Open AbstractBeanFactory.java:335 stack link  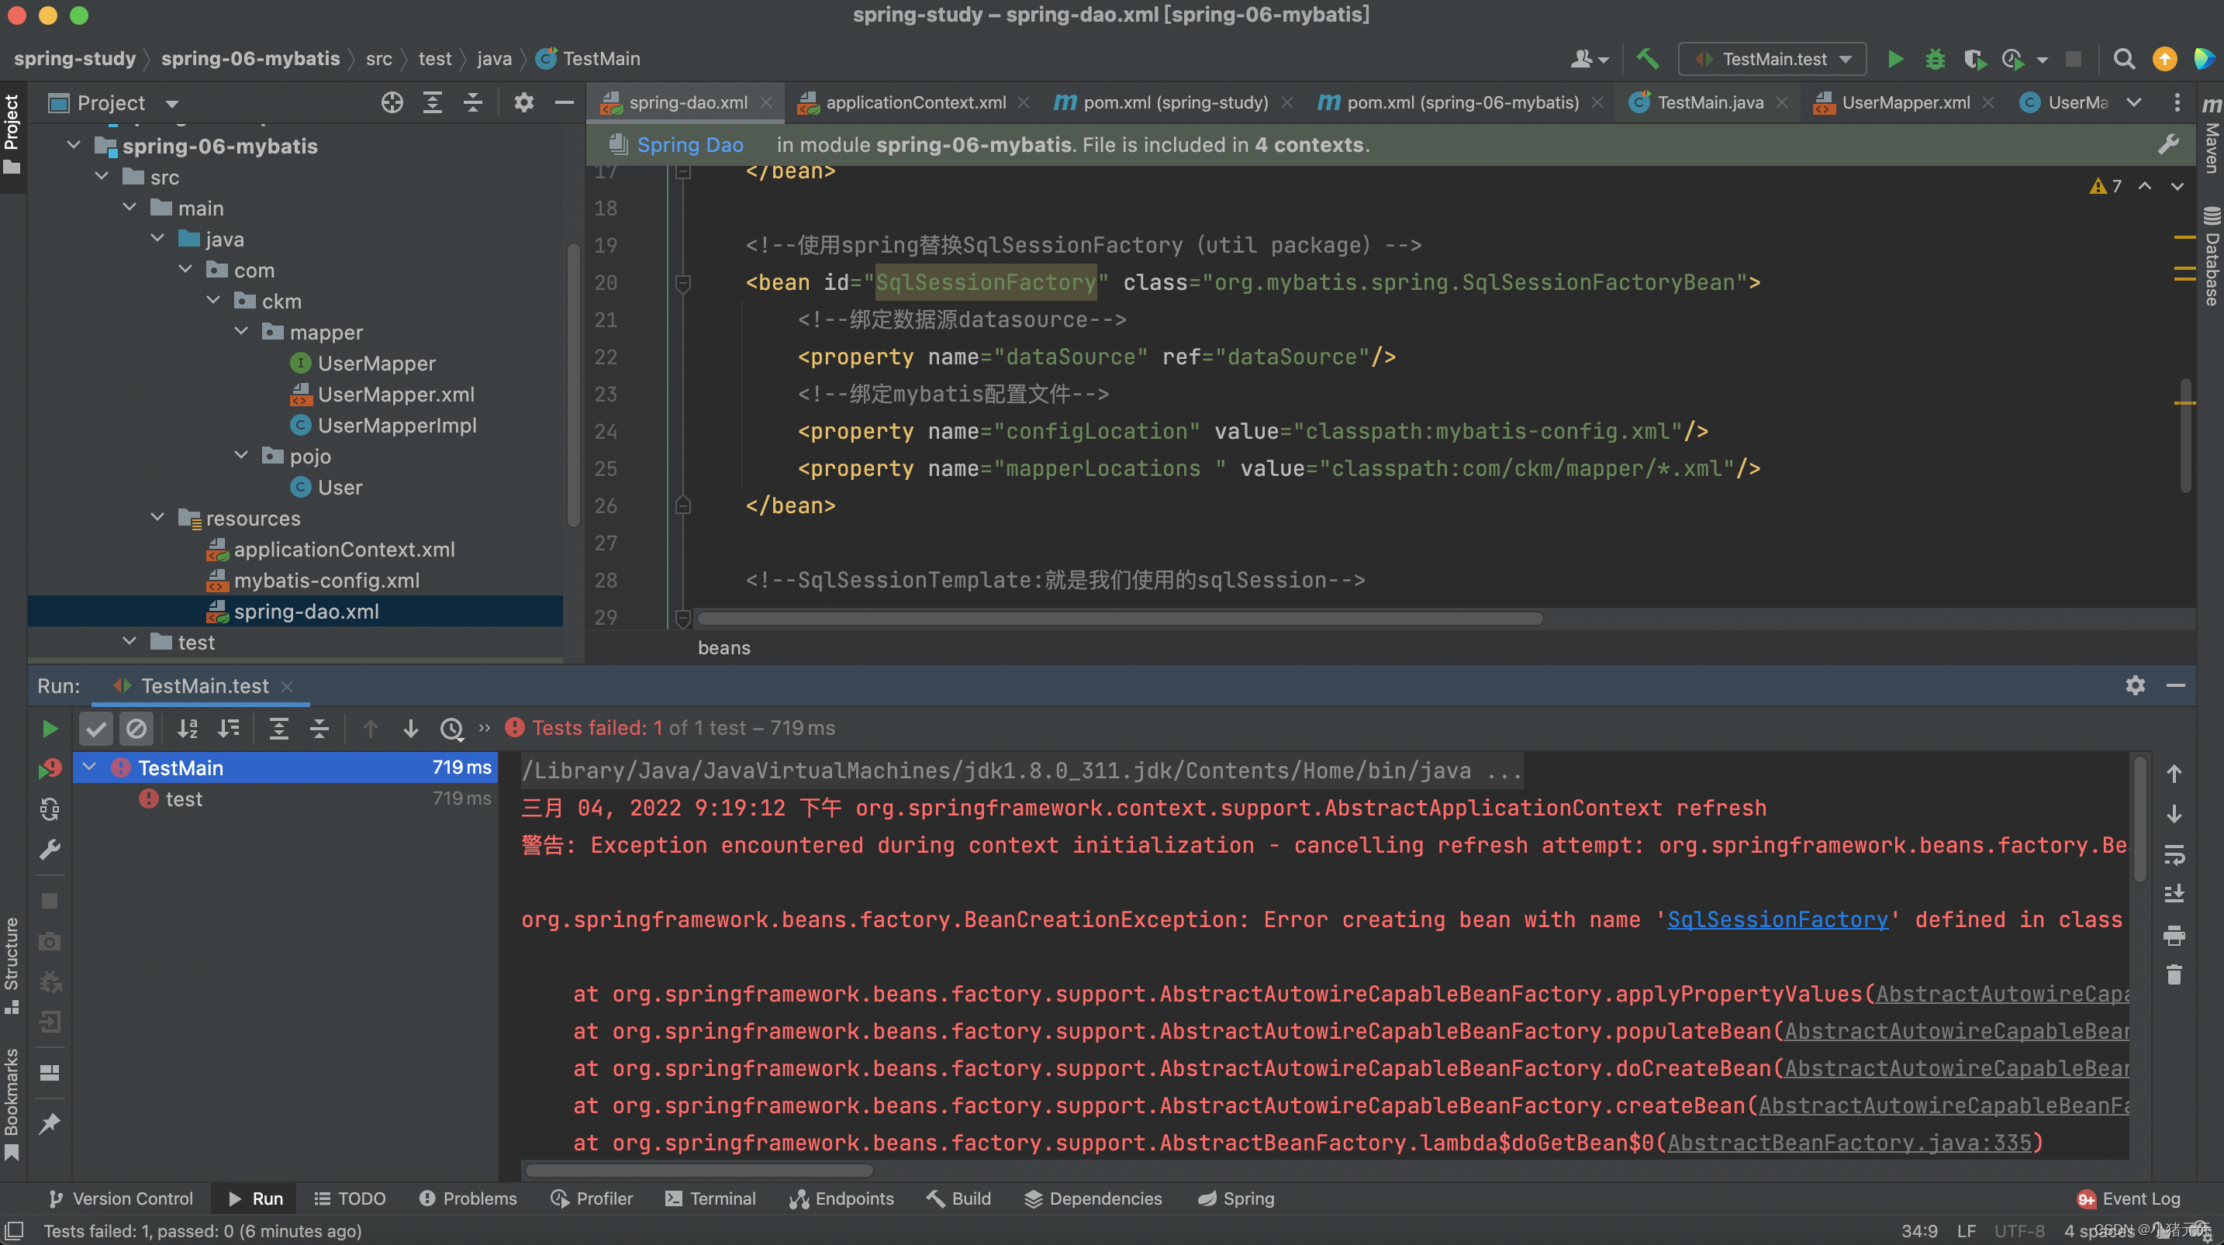pos(1849,1142)
